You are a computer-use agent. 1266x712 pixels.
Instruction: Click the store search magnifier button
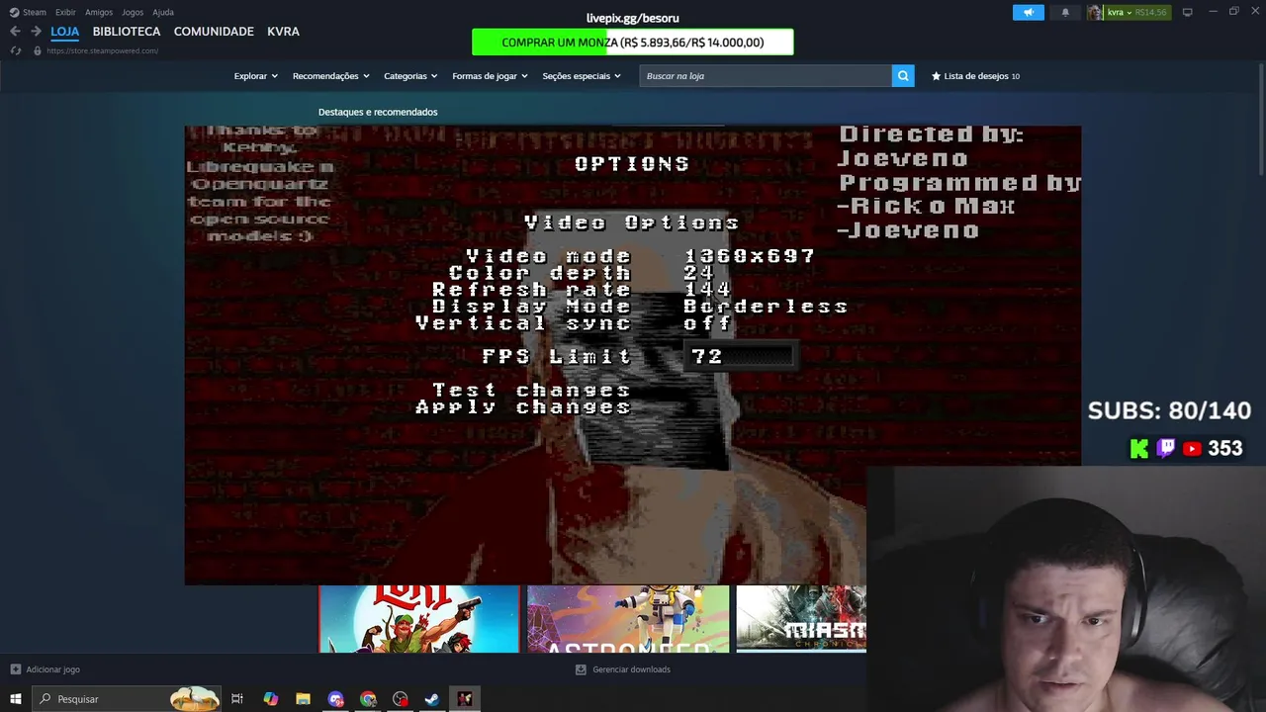click(902, 76)
